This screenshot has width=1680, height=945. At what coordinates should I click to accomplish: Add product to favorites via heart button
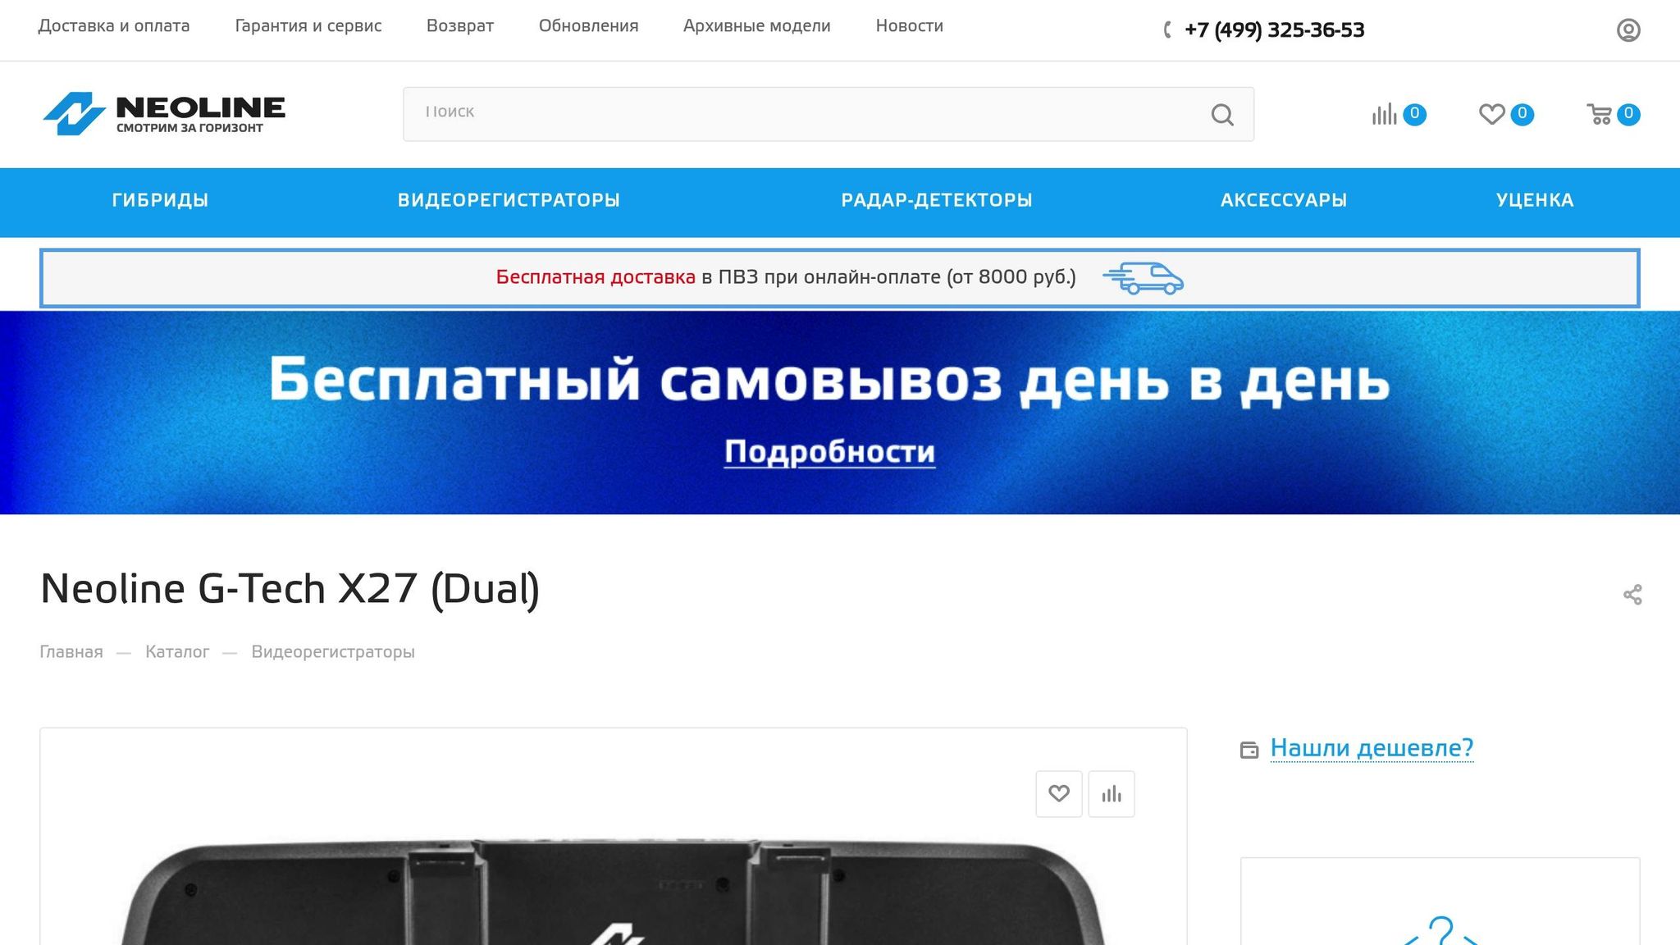coord(1058,793)
